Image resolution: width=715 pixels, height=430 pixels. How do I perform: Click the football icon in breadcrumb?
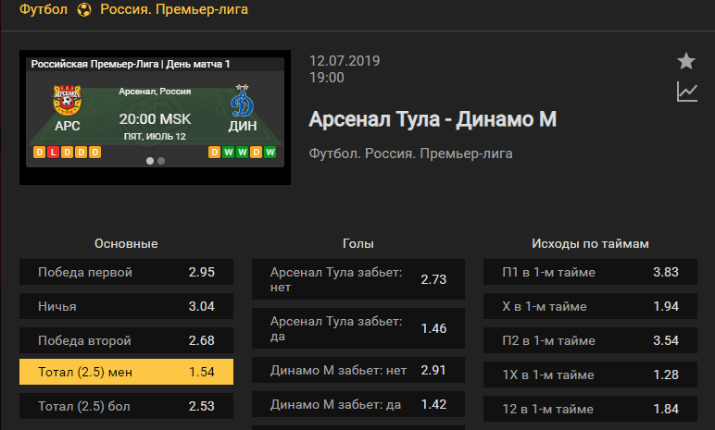tap(84, 9)
